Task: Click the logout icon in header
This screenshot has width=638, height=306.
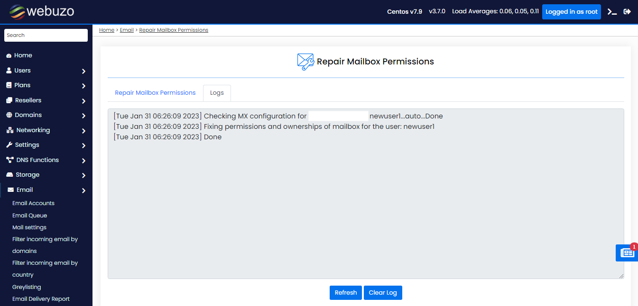Action: point(627,12)
